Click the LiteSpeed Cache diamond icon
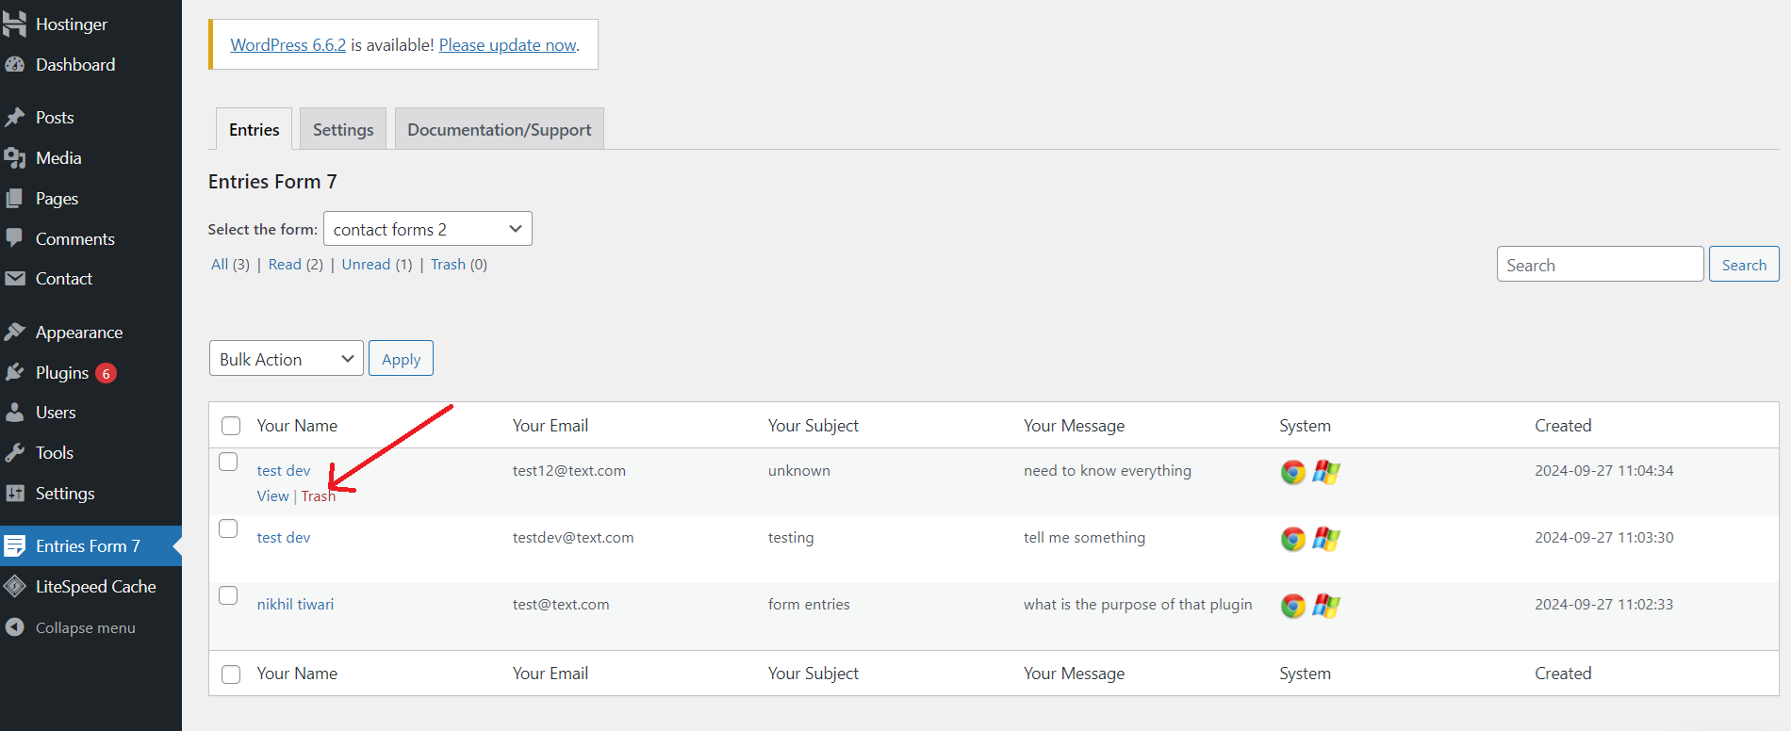The image size is (1791, 731). point(15,587)
